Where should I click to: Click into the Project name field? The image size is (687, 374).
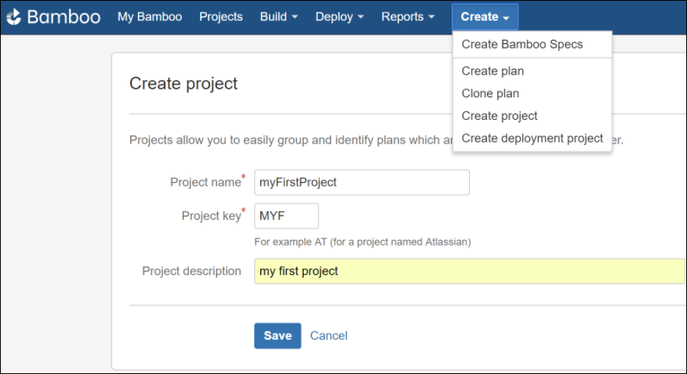(362, 182)
